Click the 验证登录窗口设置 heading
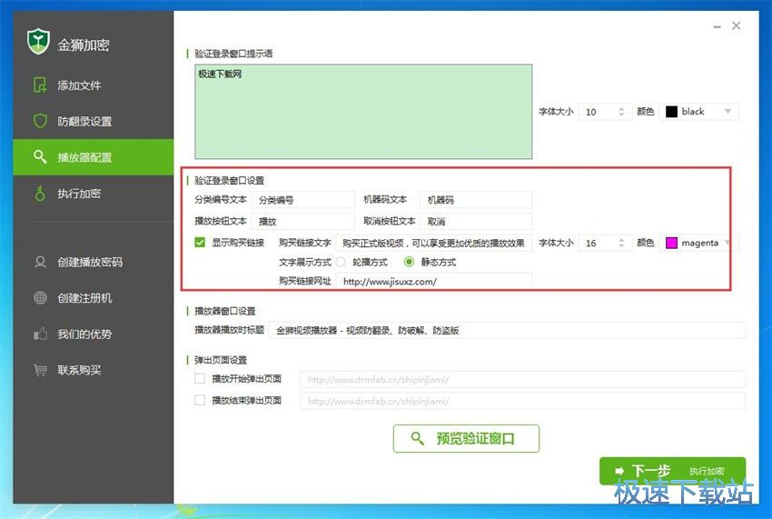 pos(230,180)
